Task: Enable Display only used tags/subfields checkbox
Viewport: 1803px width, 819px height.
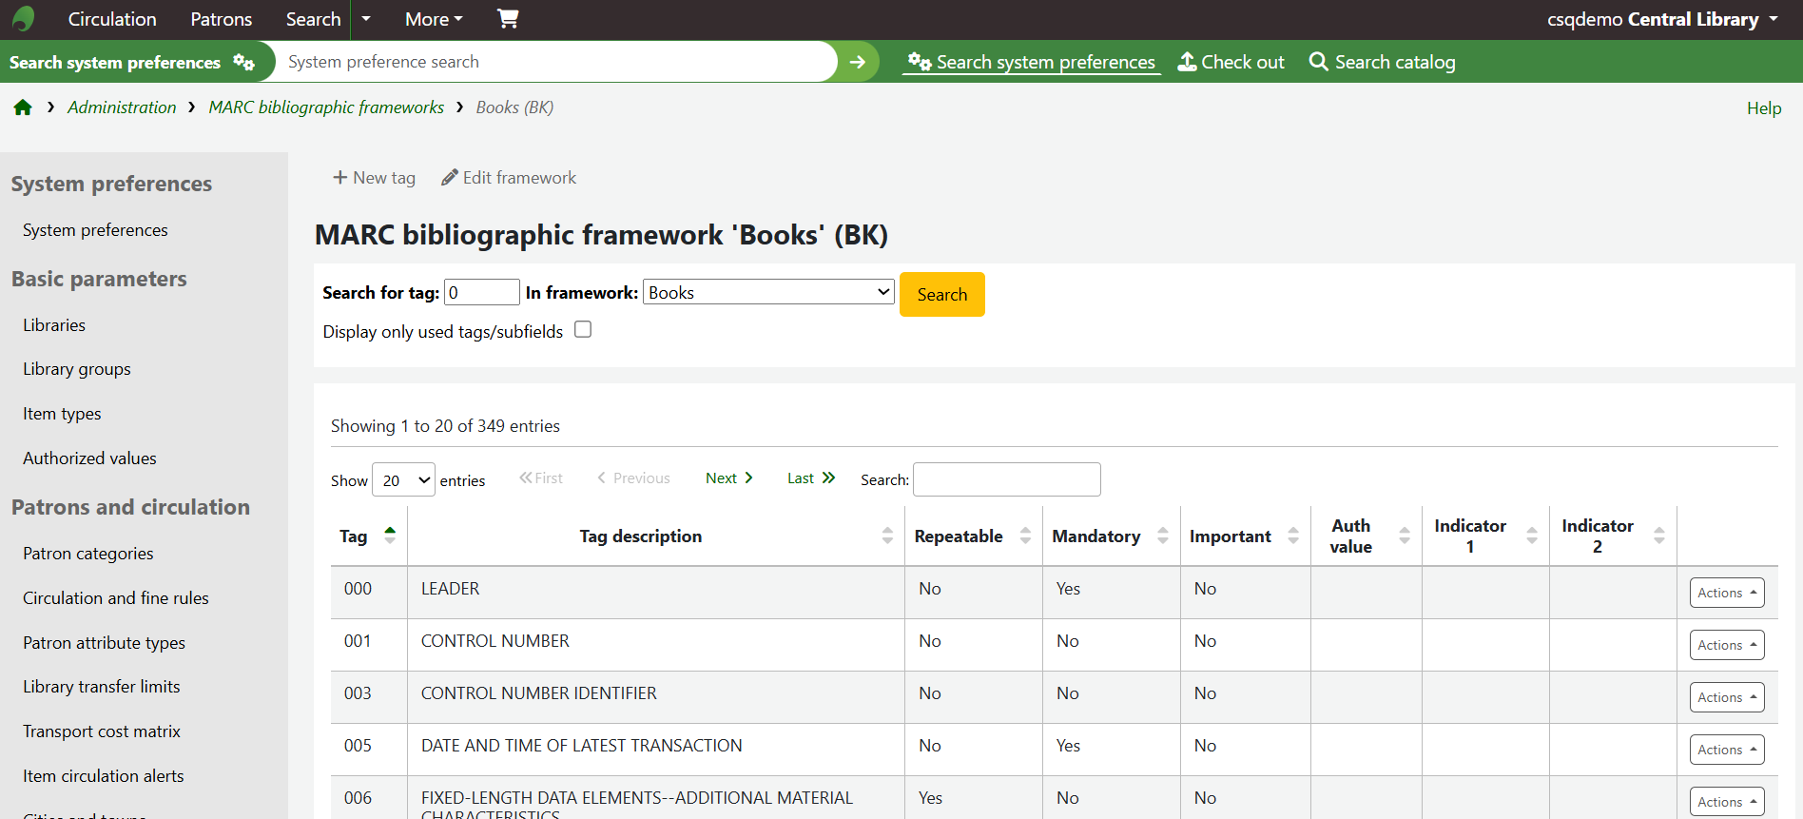Action: [x=583, y=330]
